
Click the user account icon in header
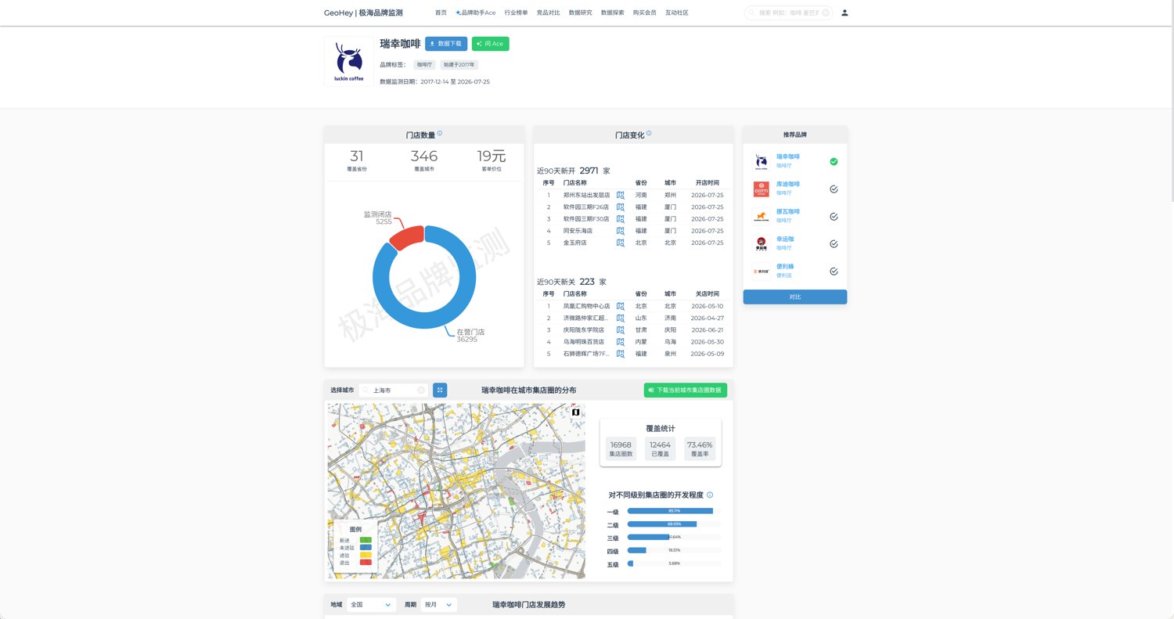pos(844,13)
